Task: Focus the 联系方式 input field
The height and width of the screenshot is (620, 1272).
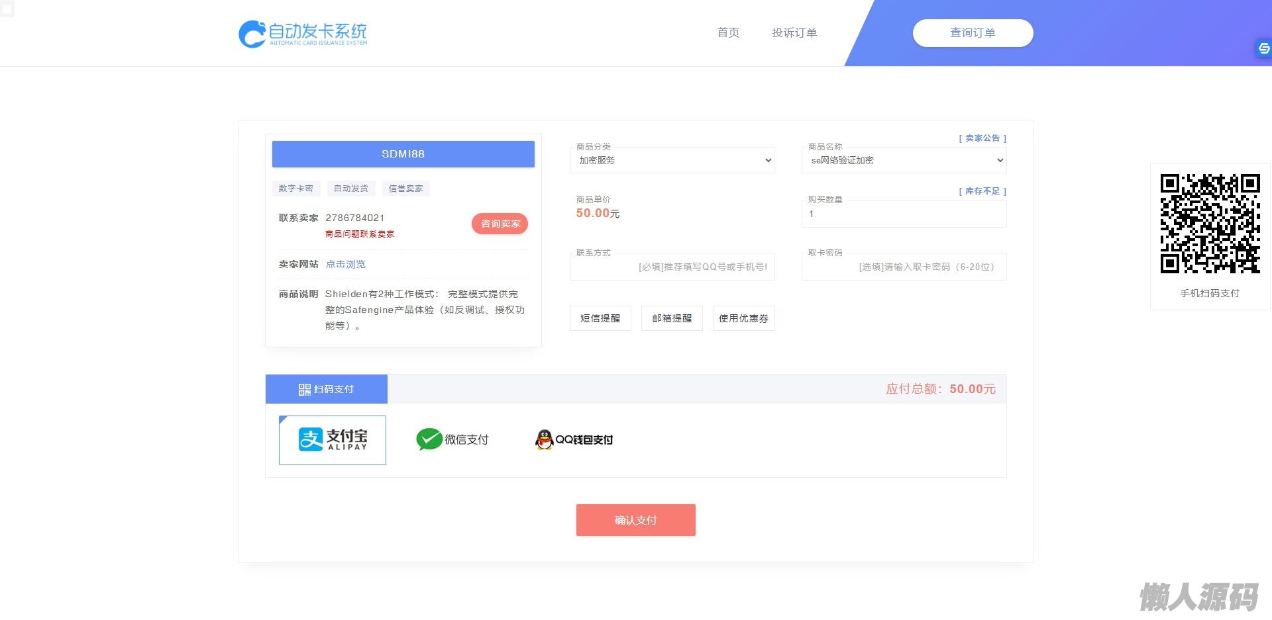Action: [x=672, y=267]
